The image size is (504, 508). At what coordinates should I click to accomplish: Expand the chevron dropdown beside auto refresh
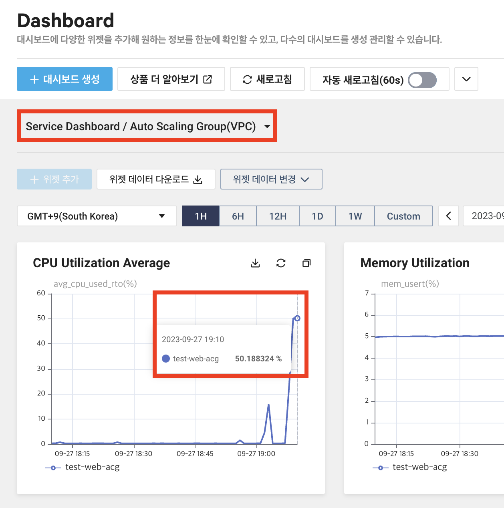click(466, 79)
